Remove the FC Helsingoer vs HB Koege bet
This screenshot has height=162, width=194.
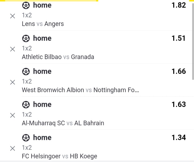coord(12,149)
